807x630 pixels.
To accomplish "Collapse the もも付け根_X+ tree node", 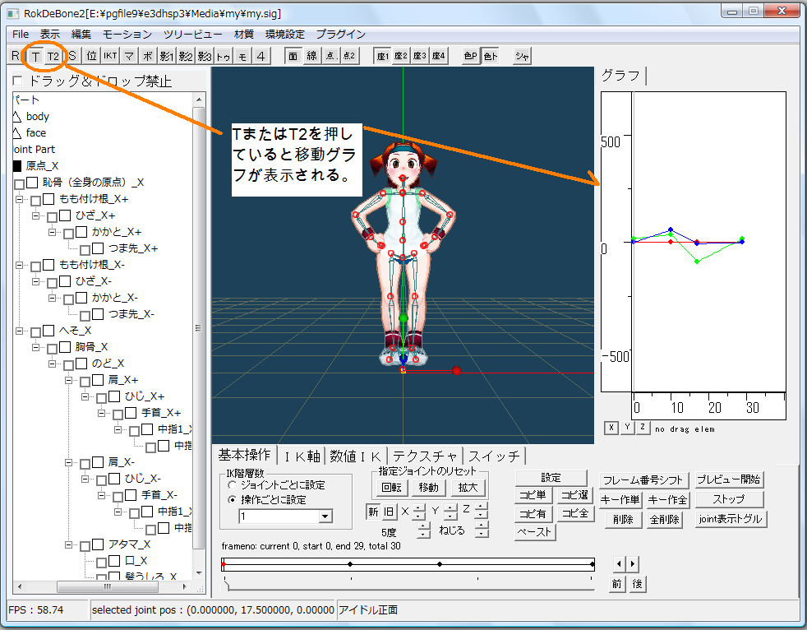I will click(20, 200).
